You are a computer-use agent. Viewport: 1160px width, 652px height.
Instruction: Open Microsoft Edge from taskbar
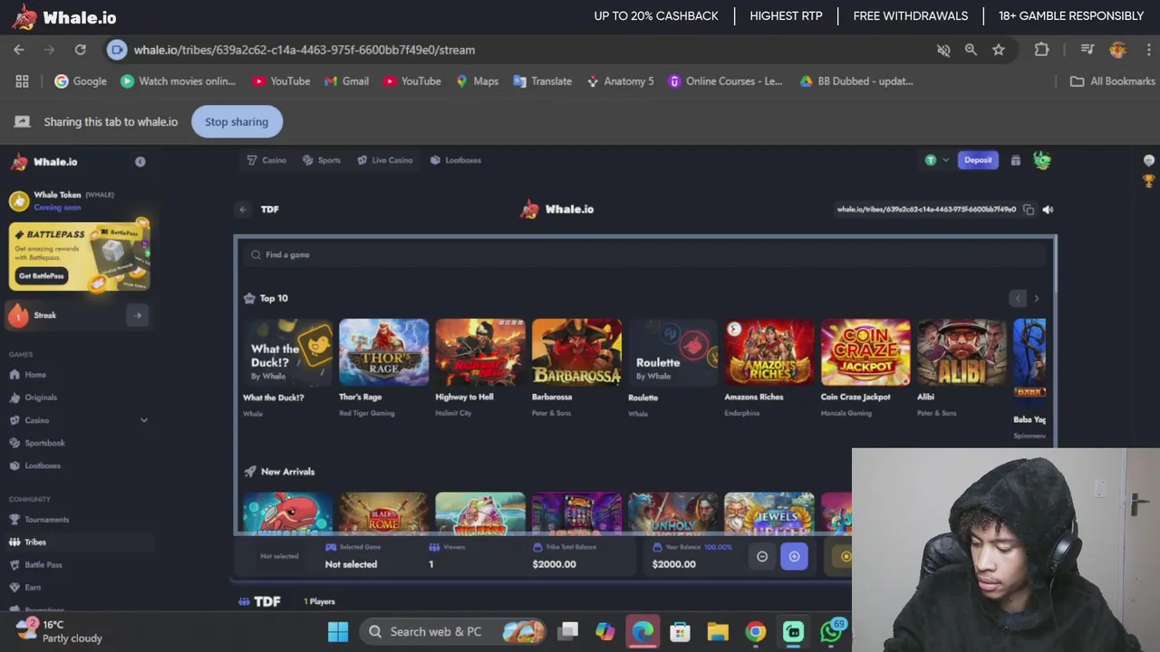[x=643, y=631]
